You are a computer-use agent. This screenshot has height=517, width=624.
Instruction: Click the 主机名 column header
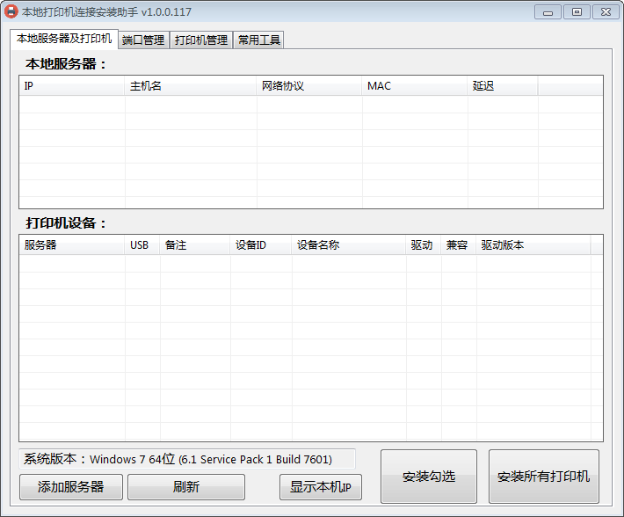coord(191,86)
